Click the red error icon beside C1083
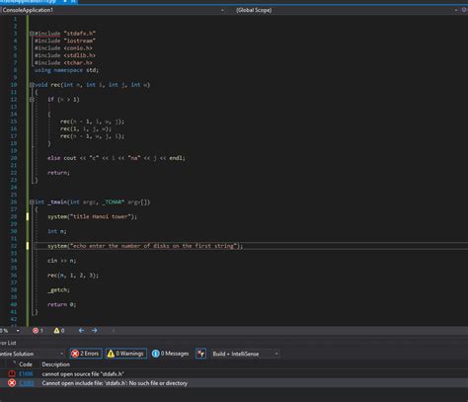Screen dimensions: 468x402 coord(12,383)
